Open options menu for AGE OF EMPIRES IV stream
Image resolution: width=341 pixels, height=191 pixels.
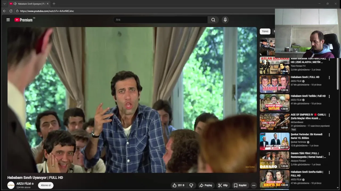point(329,115)
